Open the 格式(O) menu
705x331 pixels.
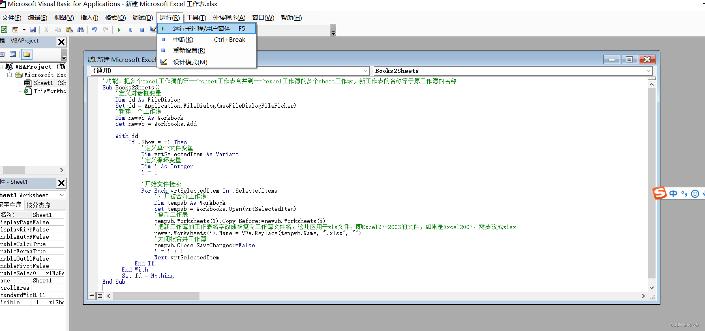pyautogui.click(x=115, y=18)
